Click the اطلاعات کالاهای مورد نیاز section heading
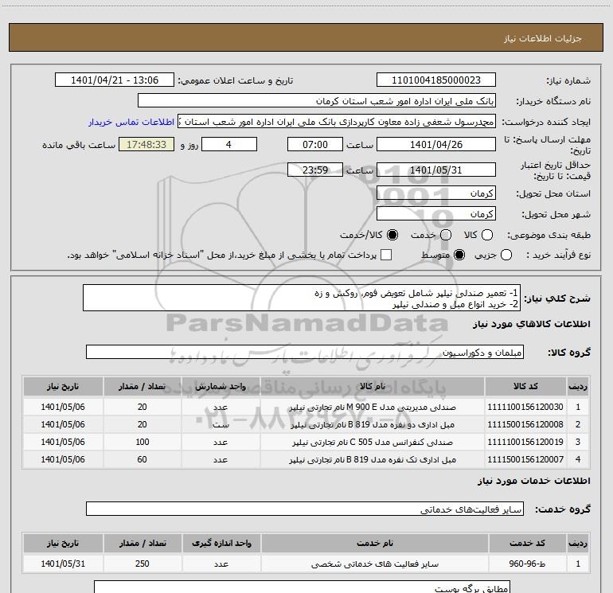 tap(532, 324)
